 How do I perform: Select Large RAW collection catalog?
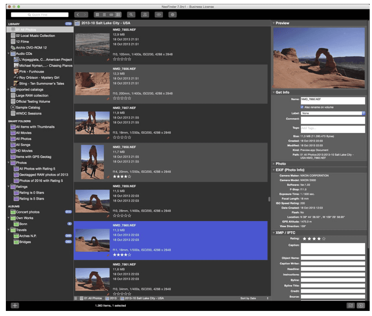point(32,96)
